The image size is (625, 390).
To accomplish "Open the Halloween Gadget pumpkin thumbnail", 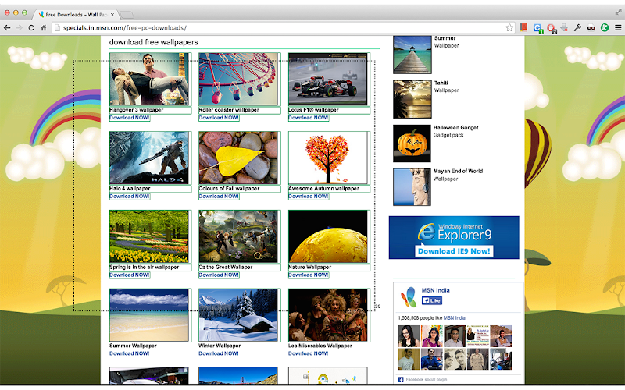I will [412, 144].
